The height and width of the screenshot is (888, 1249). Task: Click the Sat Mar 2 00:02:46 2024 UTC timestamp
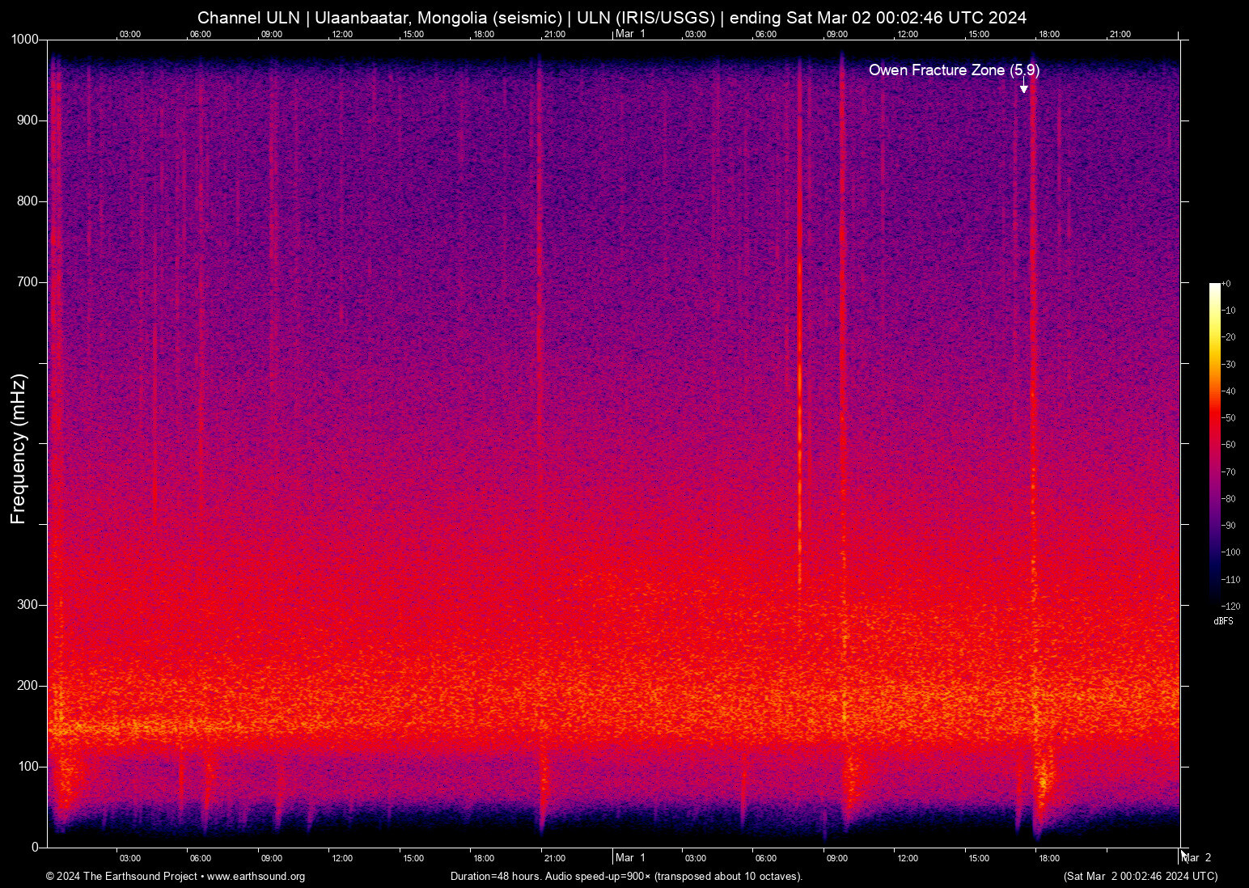point(1140,877)
